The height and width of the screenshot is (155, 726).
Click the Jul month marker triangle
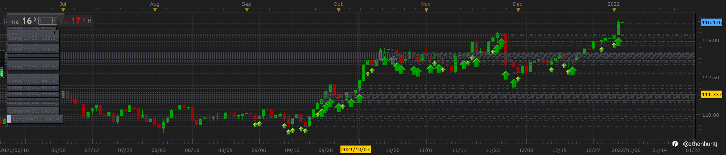(x=63, y=10)
